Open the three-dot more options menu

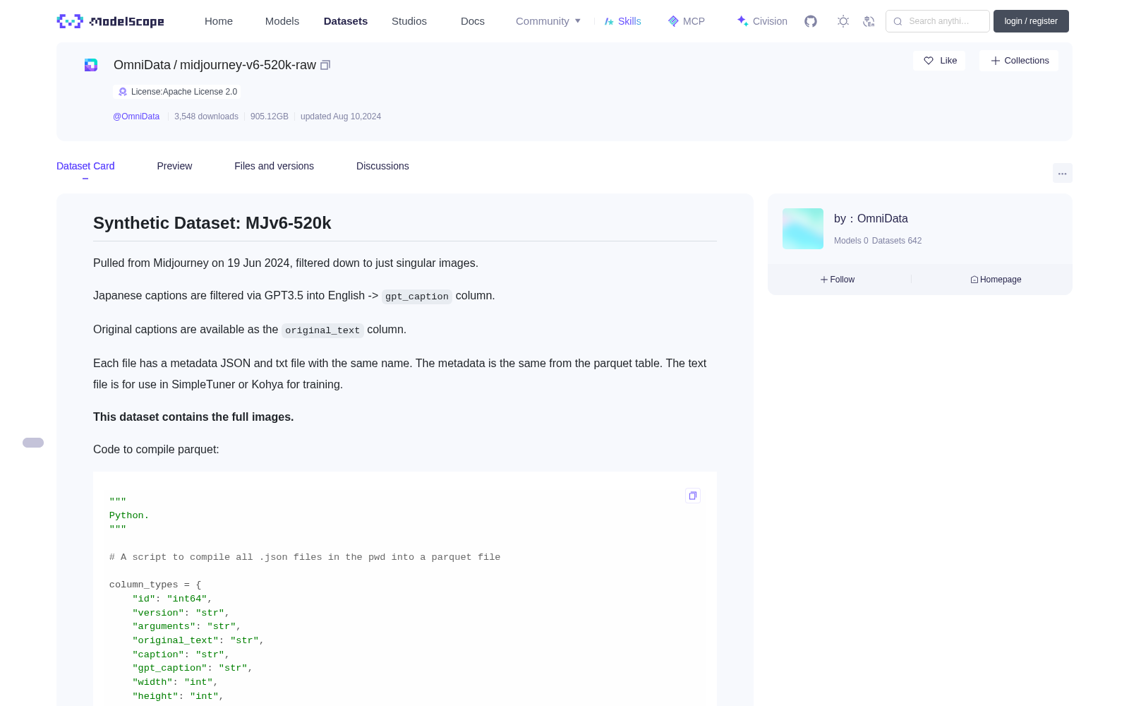click(1063, 173)
